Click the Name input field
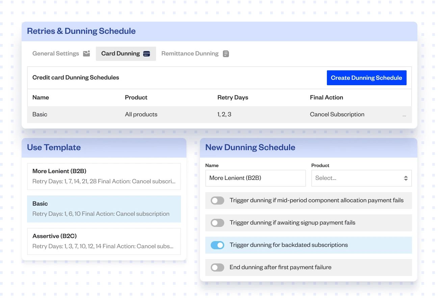This screenshot has width=439, height=303. point(255,178)
